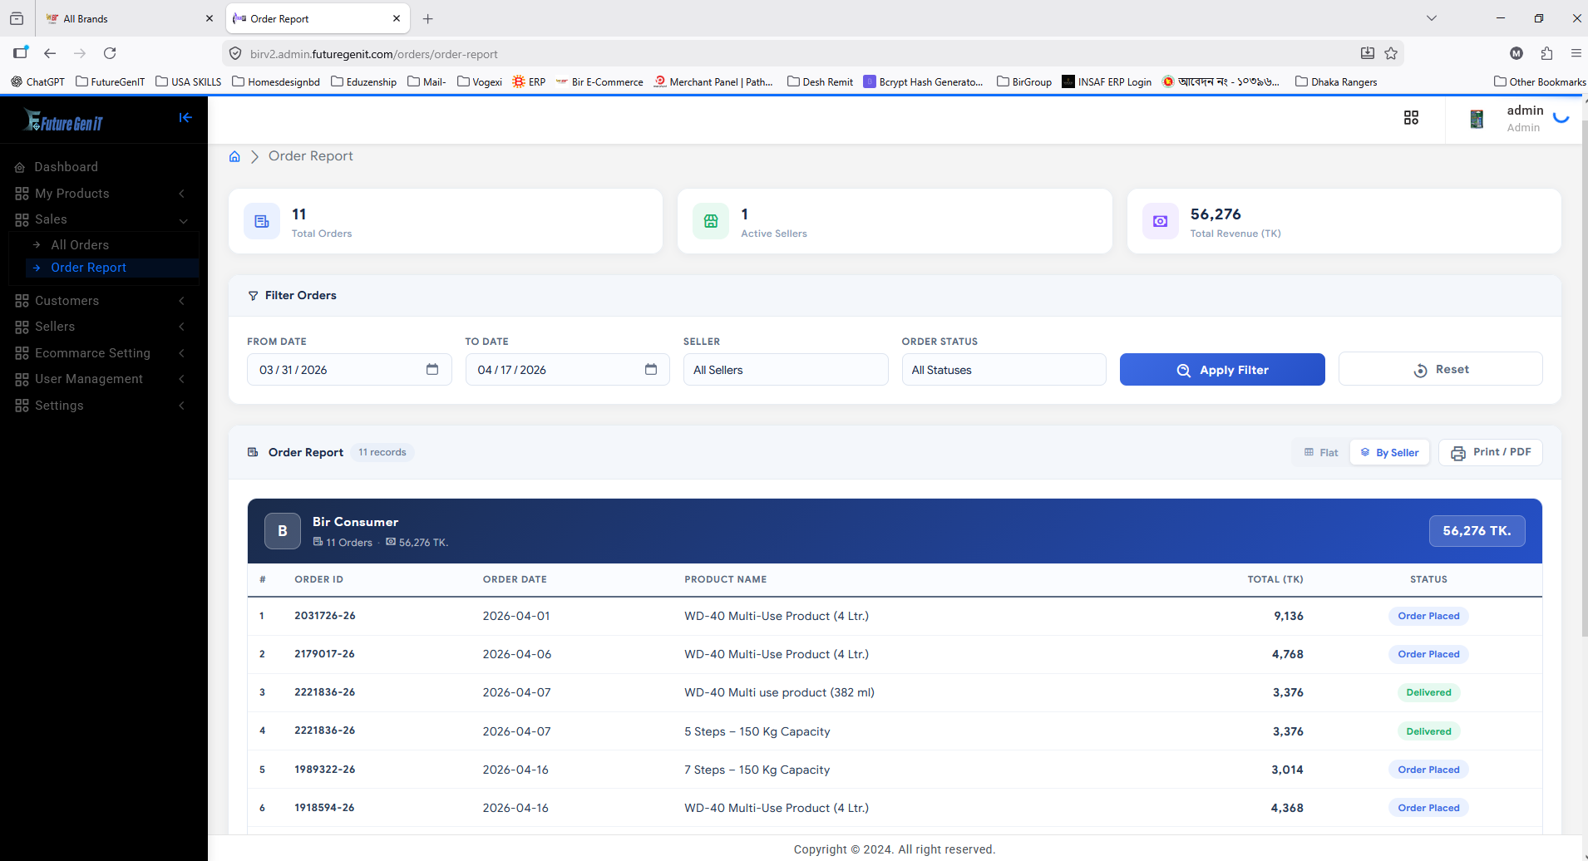Go home via breadcrumb house icon

234,156
